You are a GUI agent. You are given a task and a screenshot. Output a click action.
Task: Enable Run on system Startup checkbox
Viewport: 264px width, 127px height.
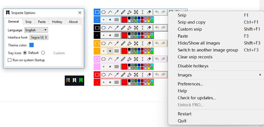(x=10, y=60)
